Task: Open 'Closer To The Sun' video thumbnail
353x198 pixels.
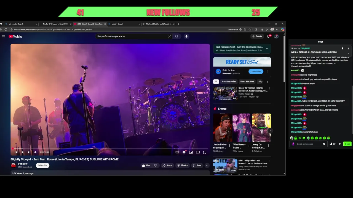Action: [225, 94]
